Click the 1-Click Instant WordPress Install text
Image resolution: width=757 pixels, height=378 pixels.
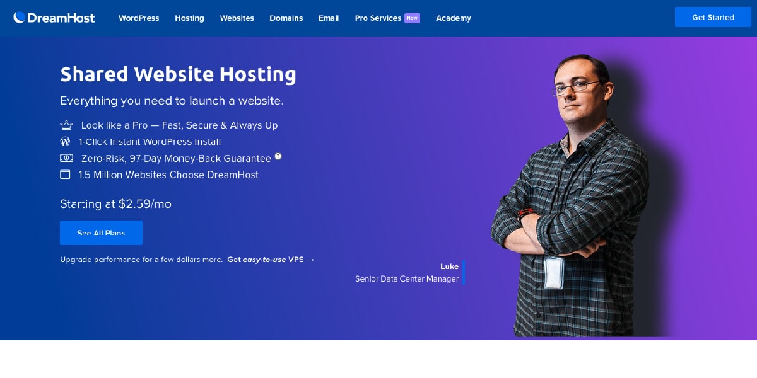pos(150,142)
